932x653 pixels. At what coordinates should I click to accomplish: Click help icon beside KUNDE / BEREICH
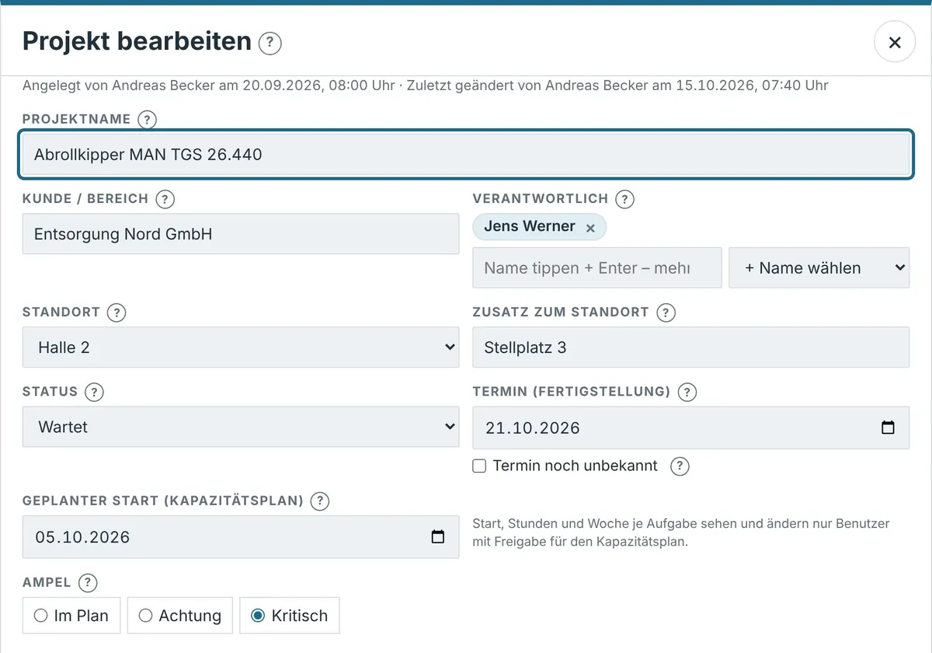coord(165,199)
